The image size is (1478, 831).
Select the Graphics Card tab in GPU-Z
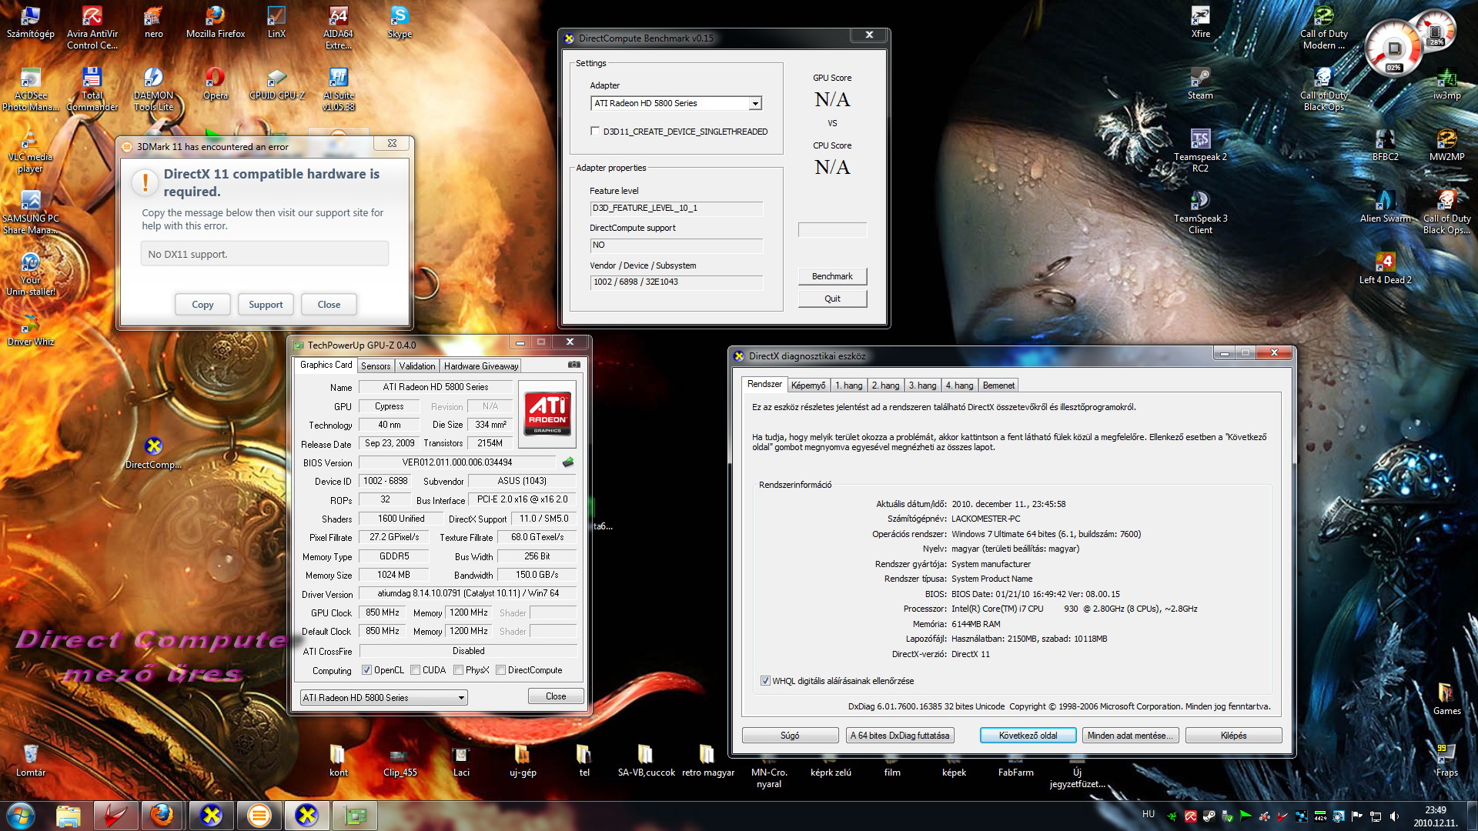[326, 365]
